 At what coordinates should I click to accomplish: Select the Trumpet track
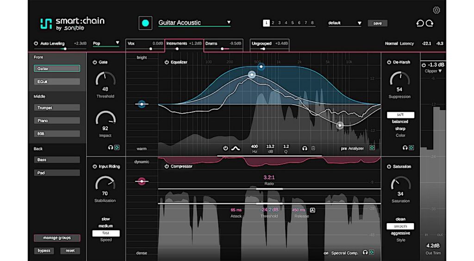pyautogui.click(x=57, y=108)
